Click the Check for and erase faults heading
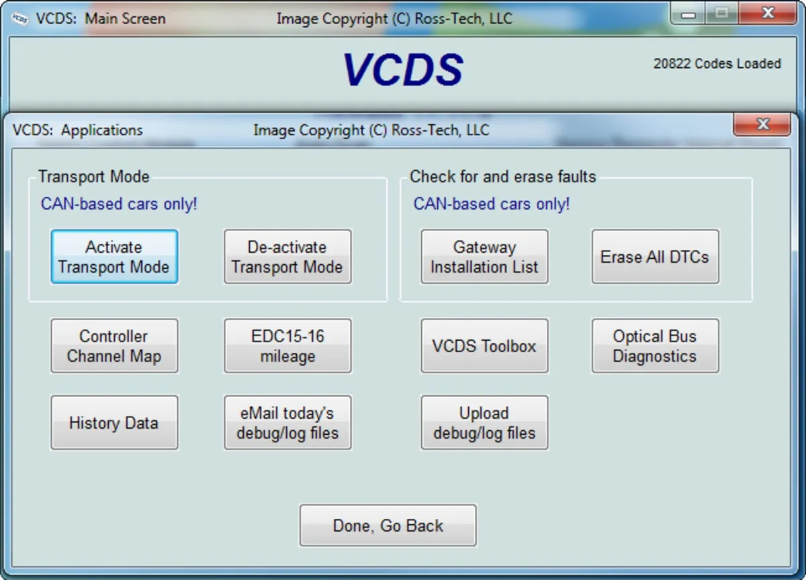Screen dimensions: 806x580 pos(502,177)
